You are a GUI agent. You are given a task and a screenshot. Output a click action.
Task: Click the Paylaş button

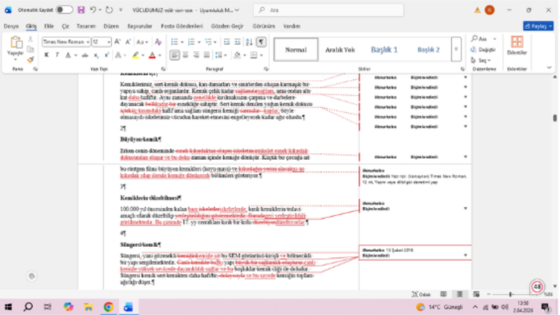coord(538,26)
